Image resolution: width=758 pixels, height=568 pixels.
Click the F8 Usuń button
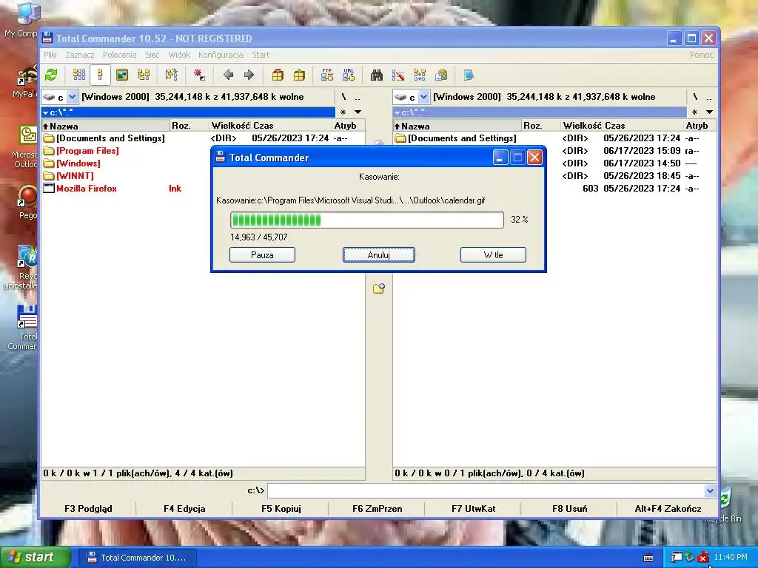coord(569,509)
